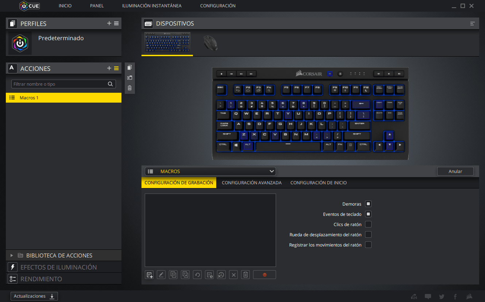Screen dimensions: 485x302
Task: Open the Corsair sails logo icon in status bar
Action: [x=470, y=297]
